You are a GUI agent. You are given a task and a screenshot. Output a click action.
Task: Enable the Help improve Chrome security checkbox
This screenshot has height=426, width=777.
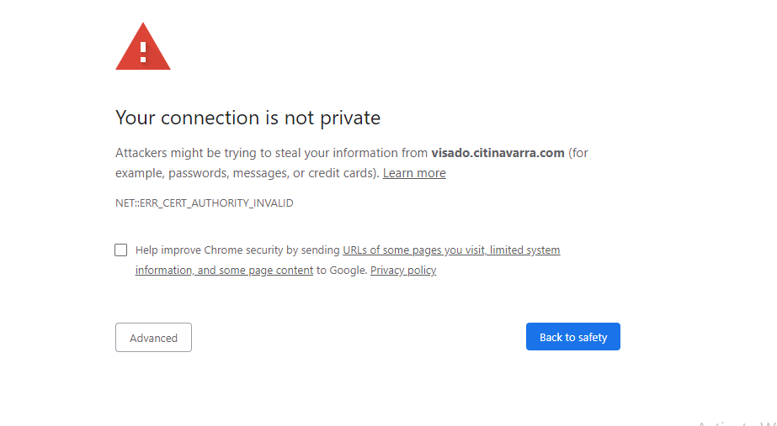click(x=121, y=250)
